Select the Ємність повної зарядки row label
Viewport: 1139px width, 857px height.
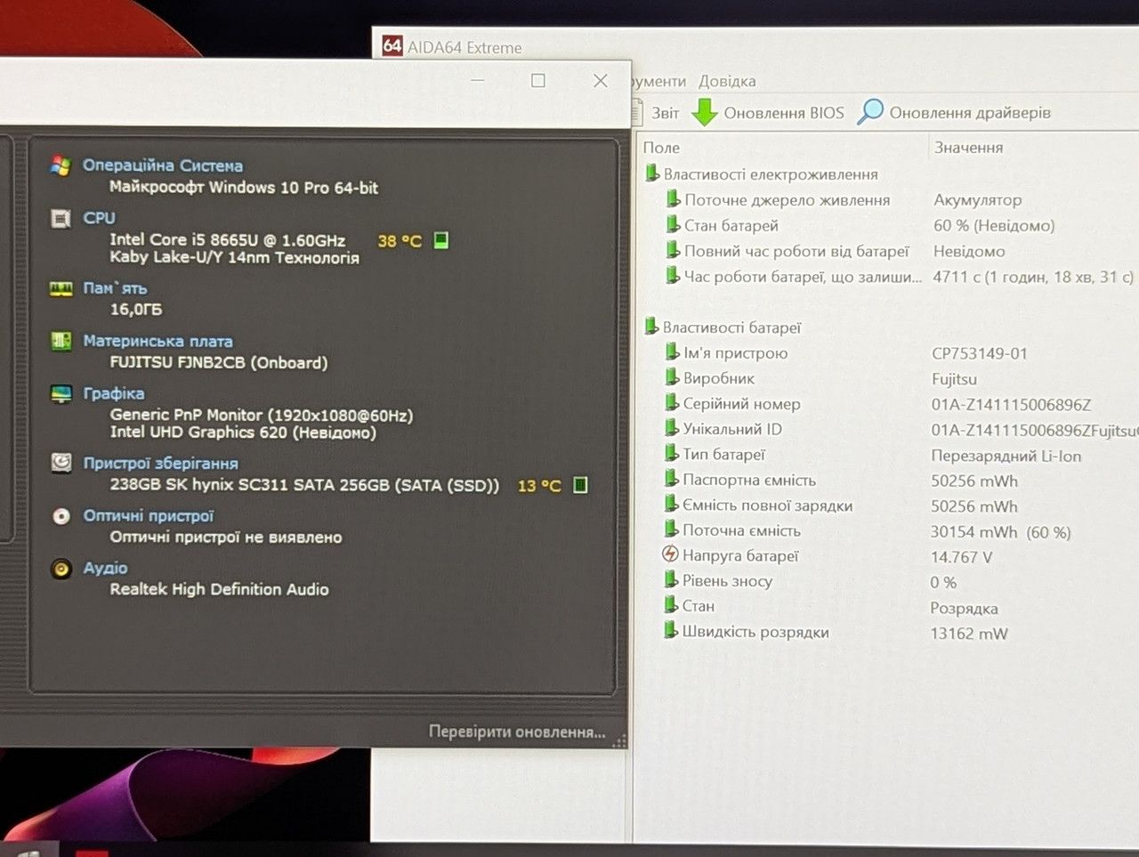pos(768,505)
